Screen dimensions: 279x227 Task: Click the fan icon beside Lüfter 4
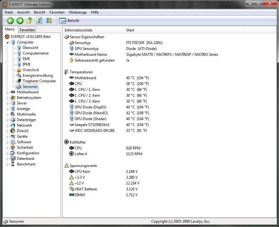71,154
